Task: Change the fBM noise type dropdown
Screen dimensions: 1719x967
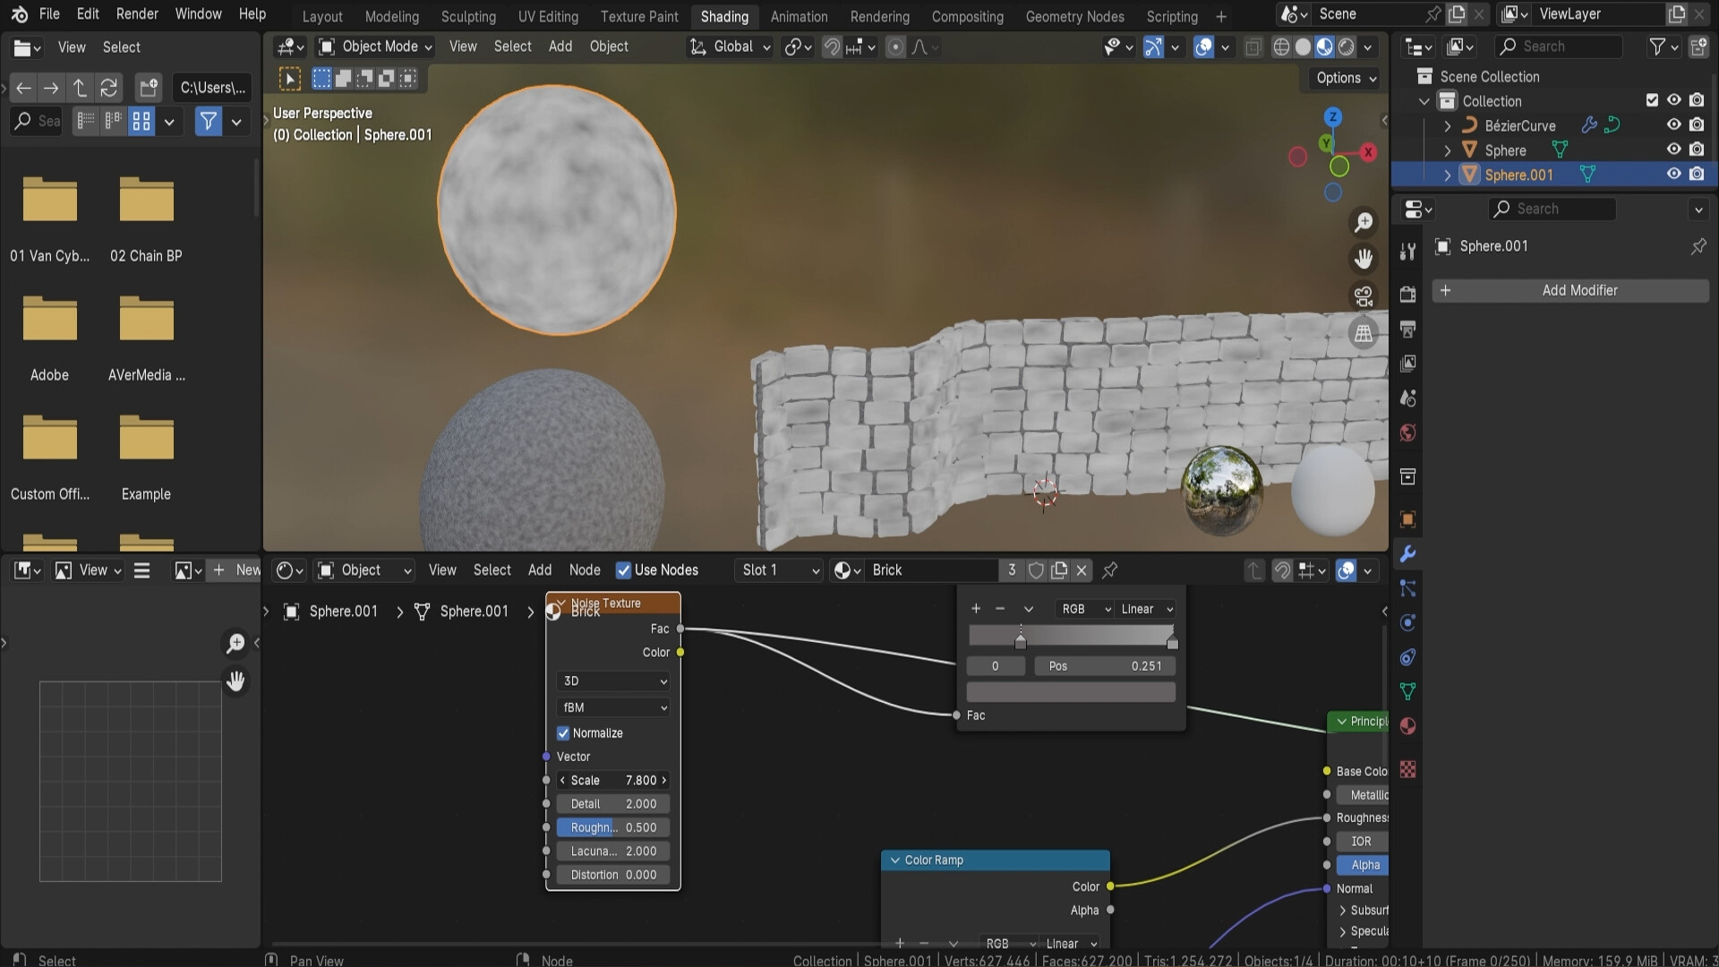Action: click(612, 707)
